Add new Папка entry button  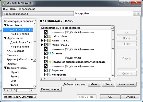coord(108,84)
